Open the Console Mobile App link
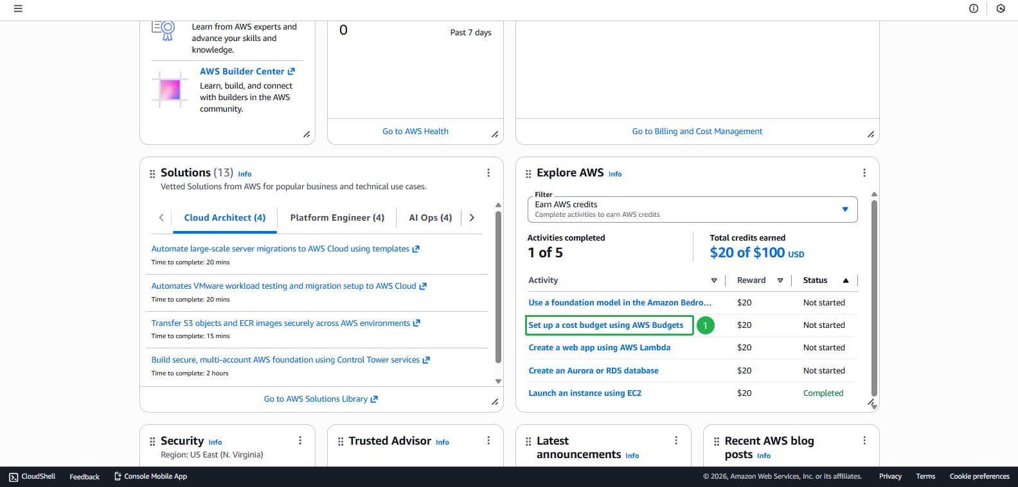 click(150, 476)
